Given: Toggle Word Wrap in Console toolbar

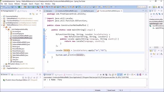Looking at the screenshot, I should coord(116,75).
